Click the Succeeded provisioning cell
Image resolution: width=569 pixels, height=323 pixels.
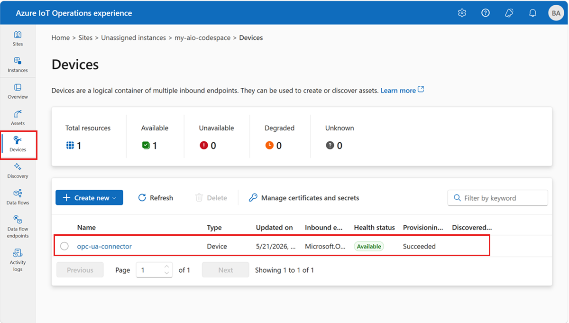click(x=419, y=246)
